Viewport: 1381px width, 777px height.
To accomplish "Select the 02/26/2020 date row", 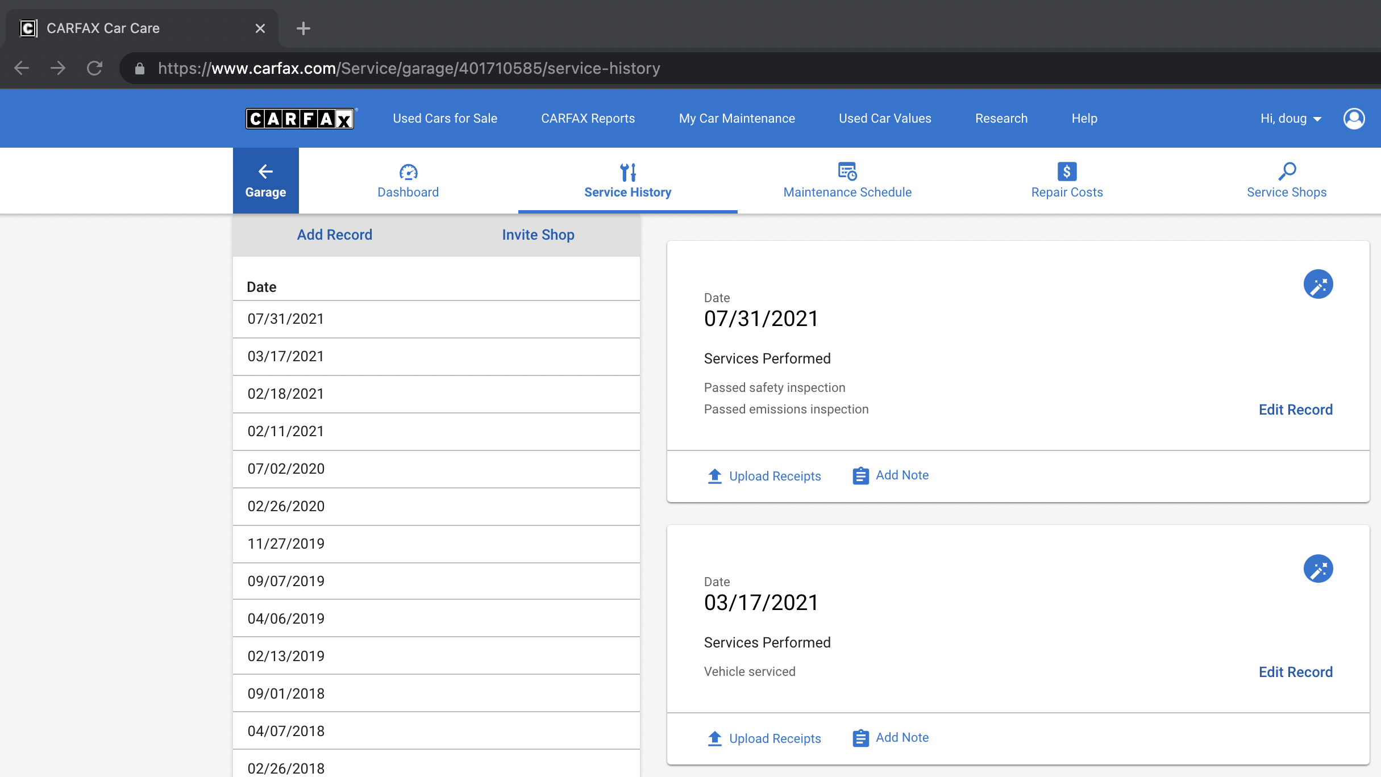I will click(x=436, y=507).
